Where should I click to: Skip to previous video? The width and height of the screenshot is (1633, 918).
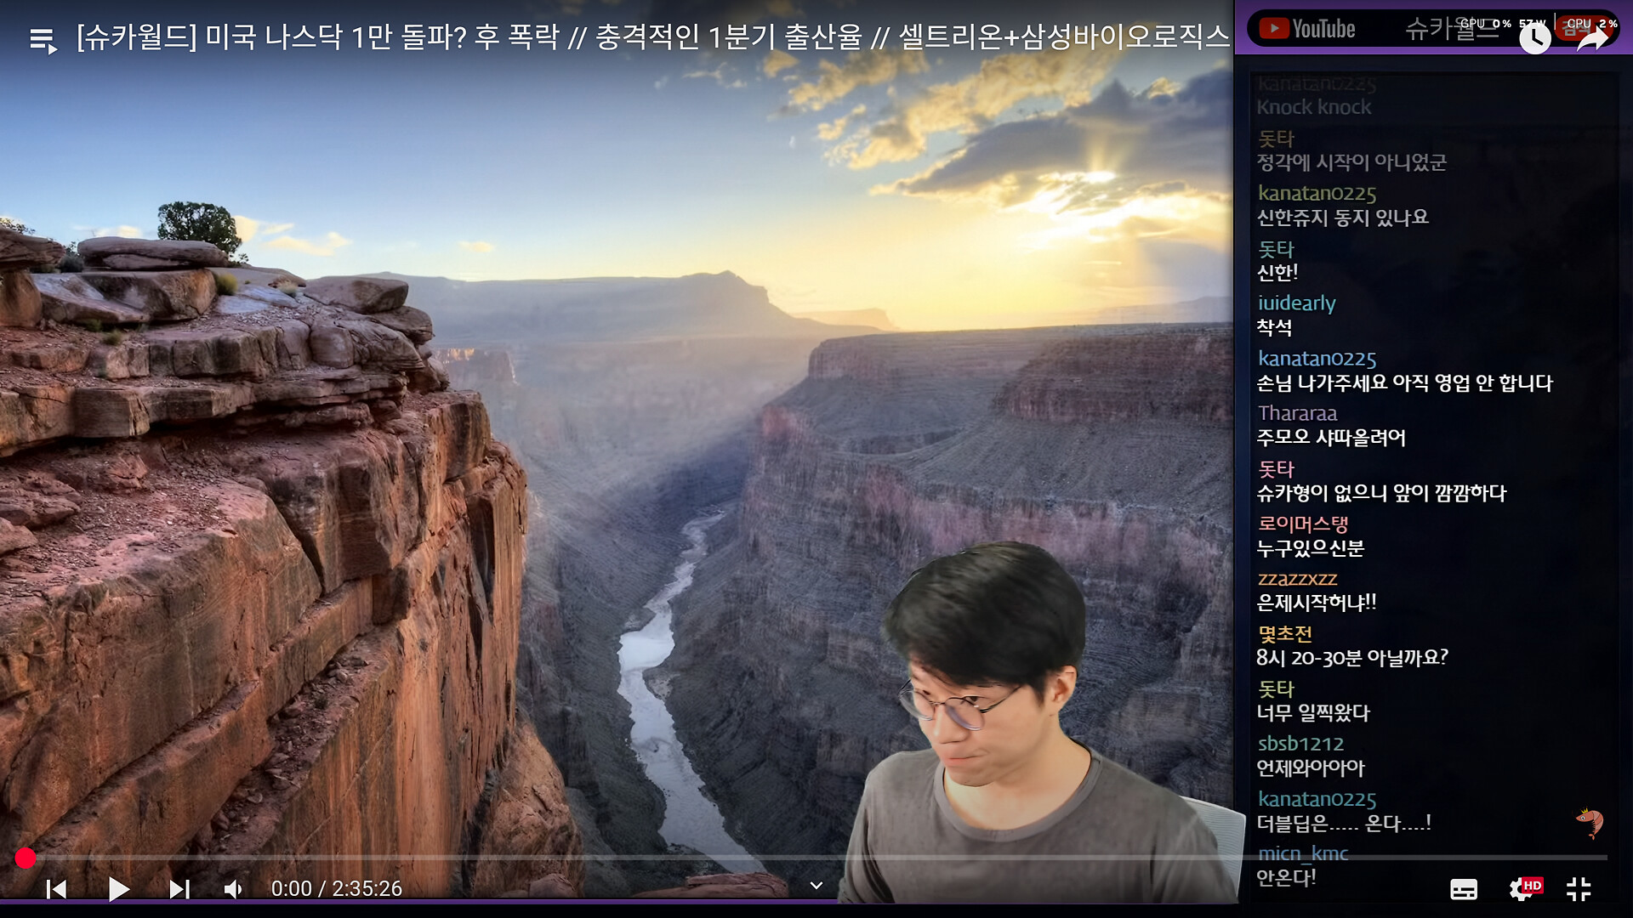[x=56, y=889]
